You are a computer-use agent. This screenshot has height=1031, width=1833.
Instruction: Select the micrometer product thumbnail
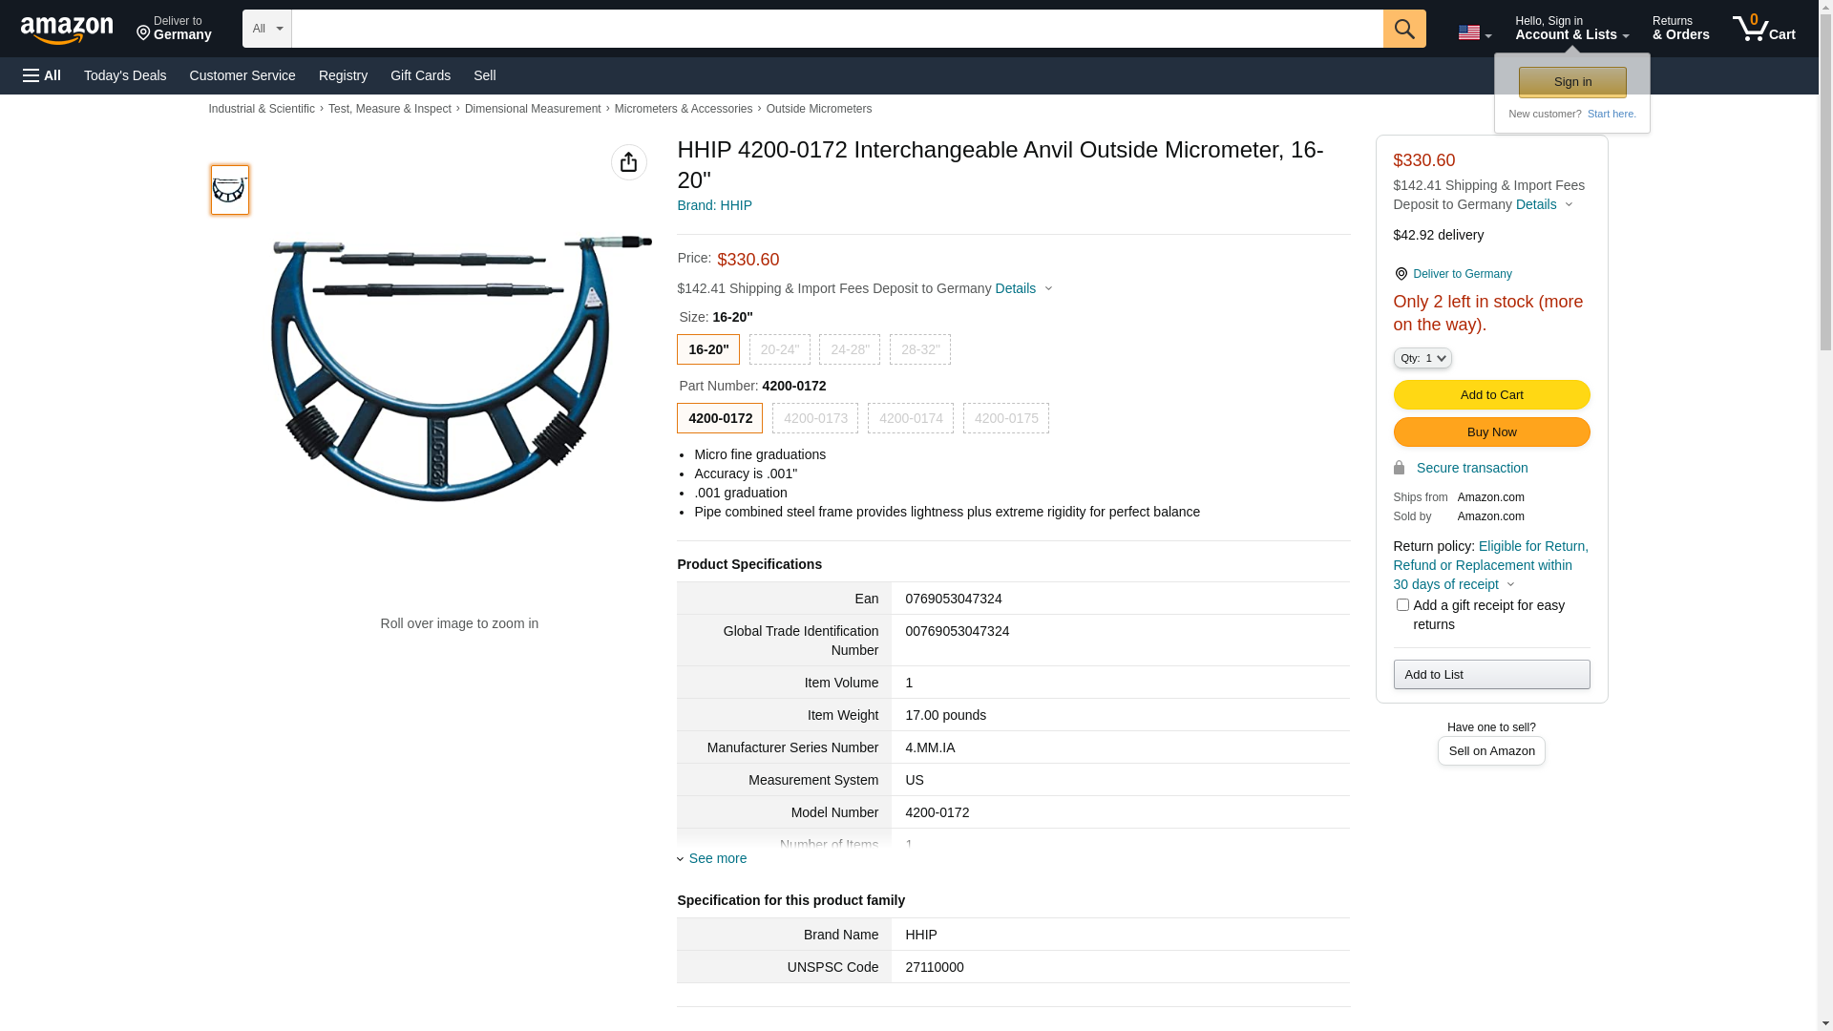[230, 190]
